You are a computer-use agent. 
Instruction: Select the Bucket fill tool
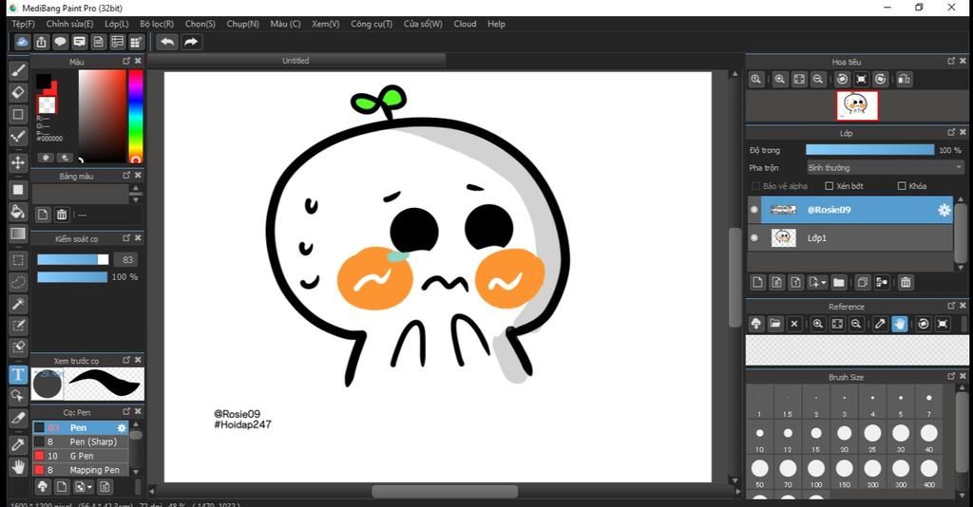pyautogui.click(x=18, y=212)
